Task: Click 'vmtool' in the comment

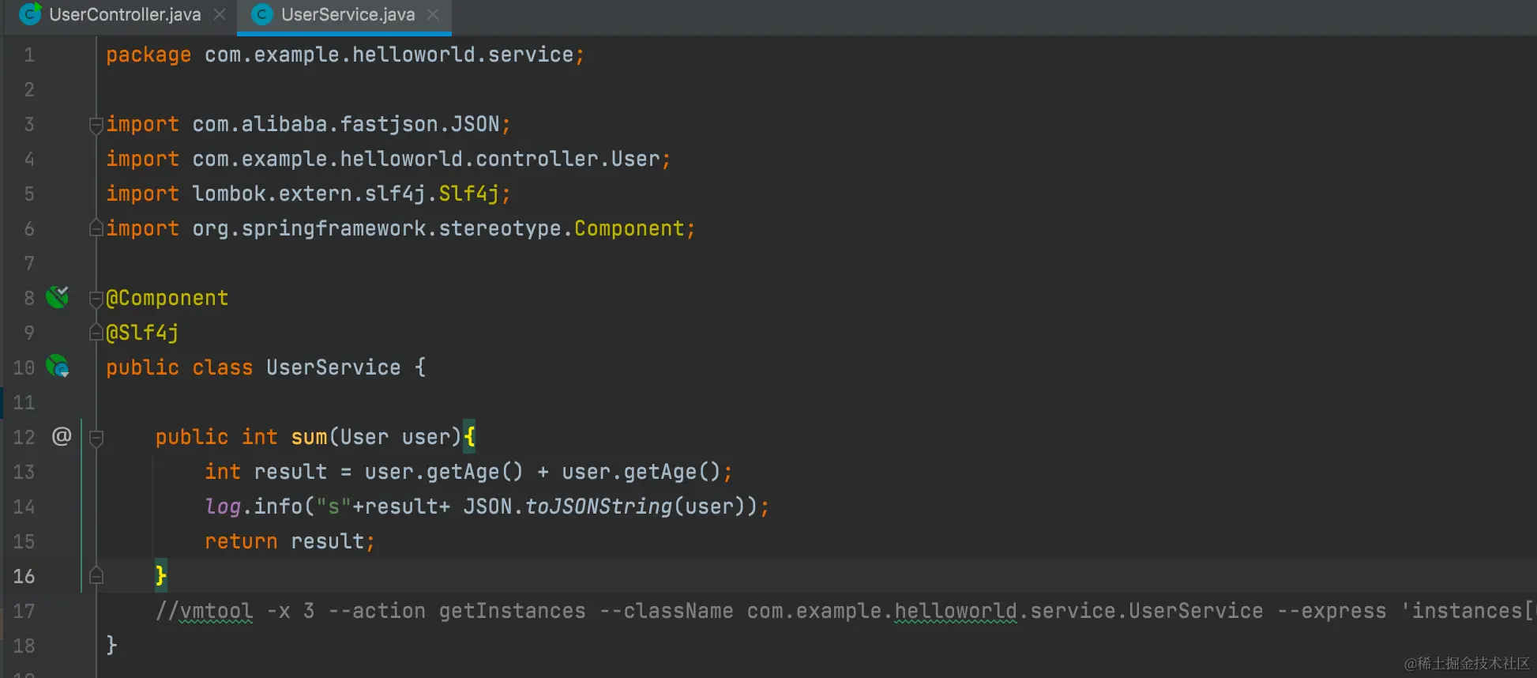Action: click(216, 611)
